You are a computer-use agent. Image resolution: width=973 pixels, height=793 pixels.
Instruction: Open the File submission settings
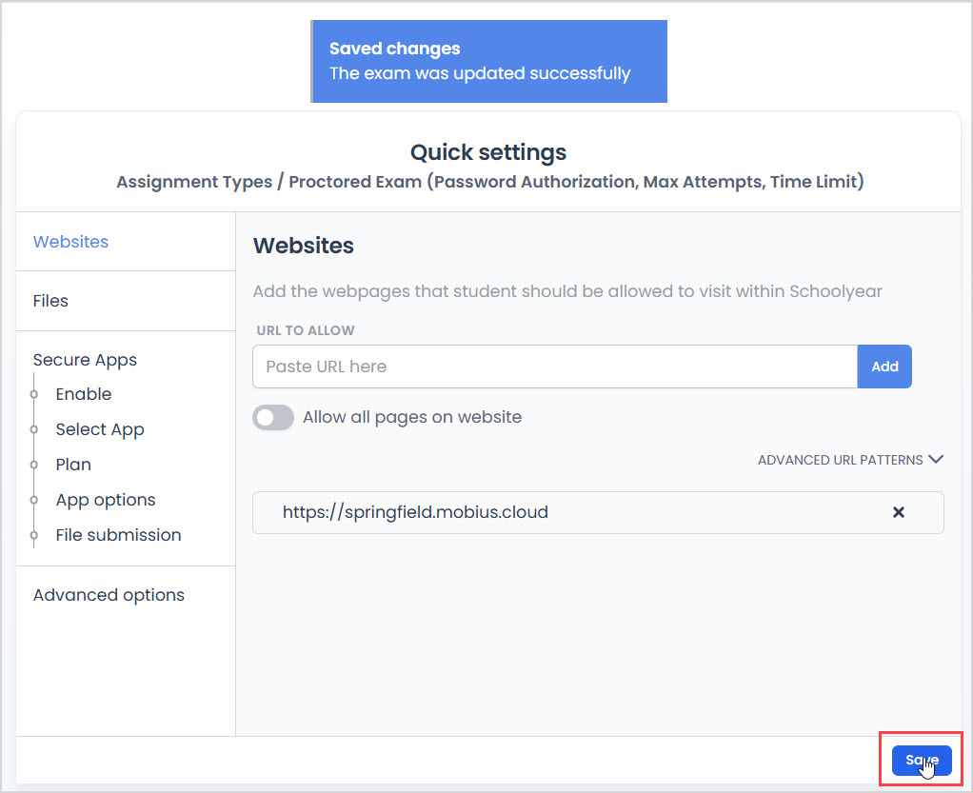coord(118,535)
